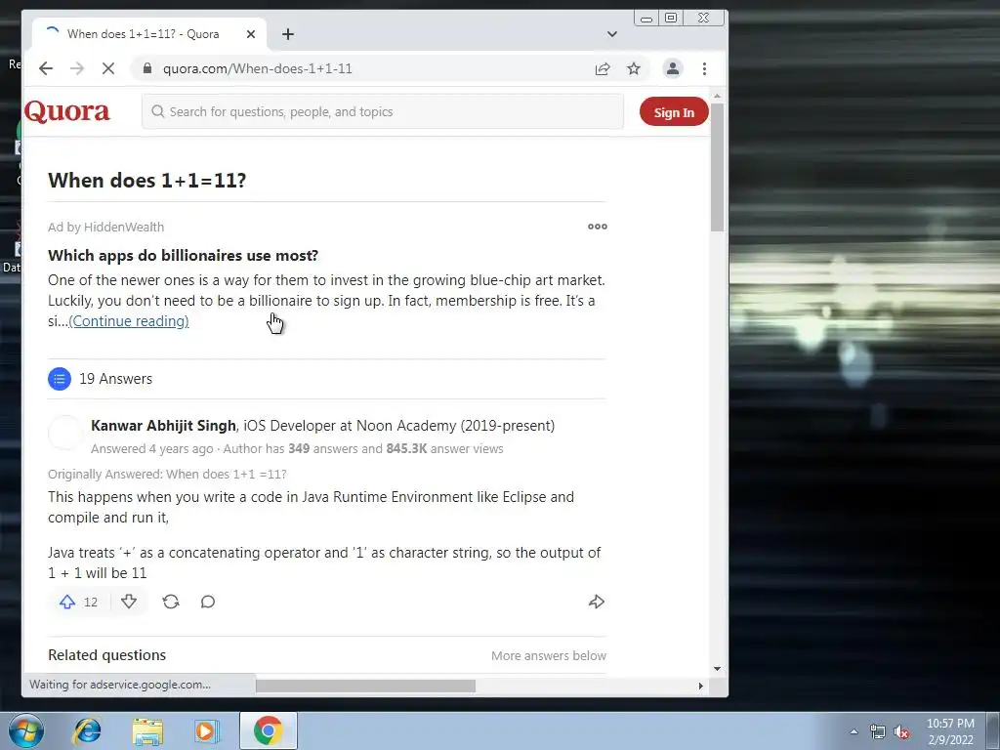The width and height of the screenshot is (1000, 750).
Task: Click the Sign In button
Action: 674,112
